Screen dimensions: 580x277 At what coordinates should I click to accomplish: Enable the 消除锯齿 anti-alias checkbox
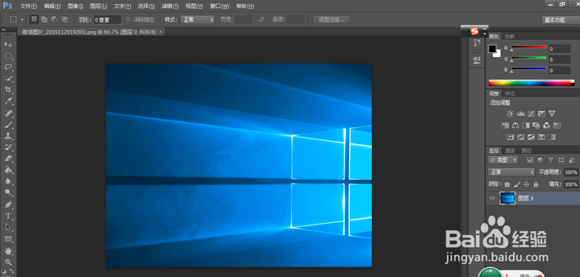coord(128,20)
